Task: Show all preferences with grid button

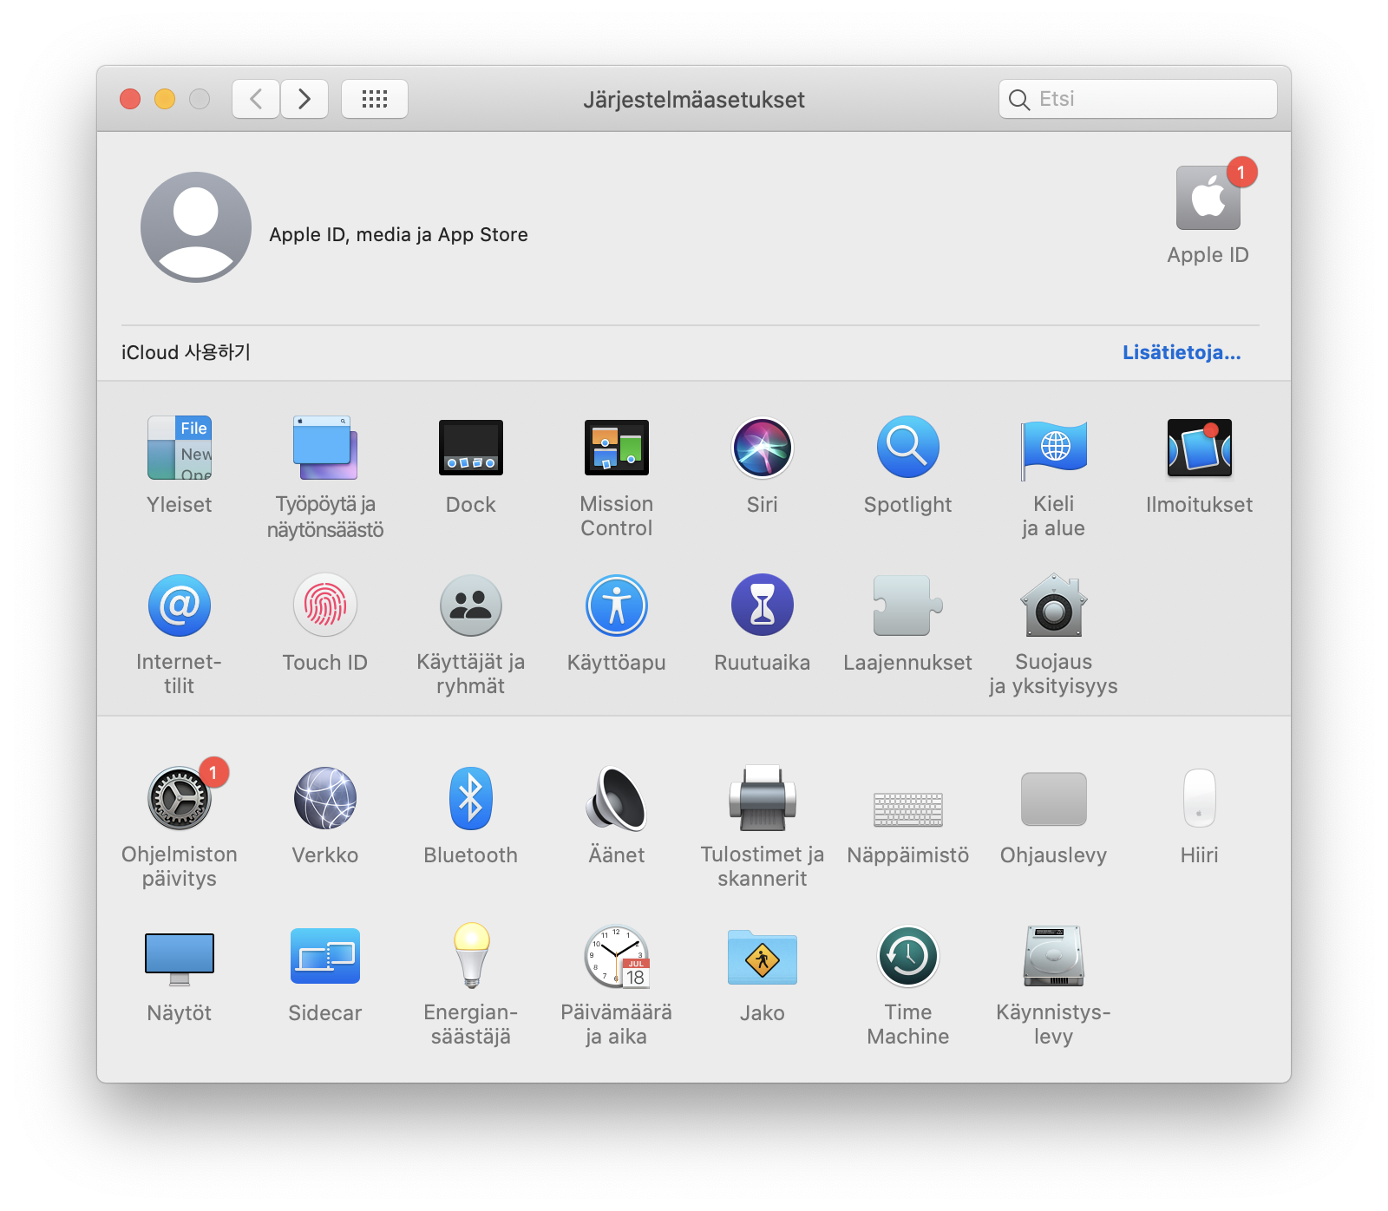Action: (375, 99)
